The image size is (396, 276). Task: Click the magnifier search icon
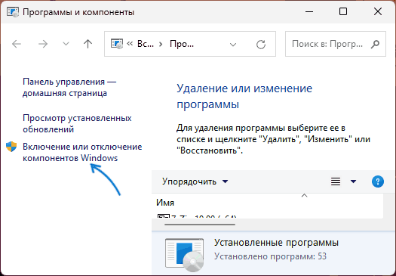375,44
